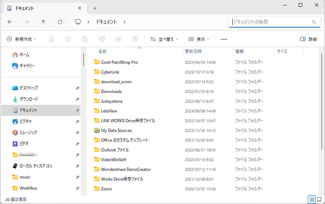Open ギャラリー in navigation pane
The height and width of the screenshot is (204, 325).
click(x=41, y=66)
